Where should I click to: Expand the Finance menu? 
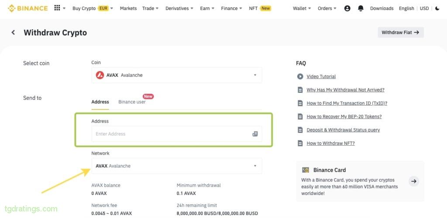click(x=231, y=9)
